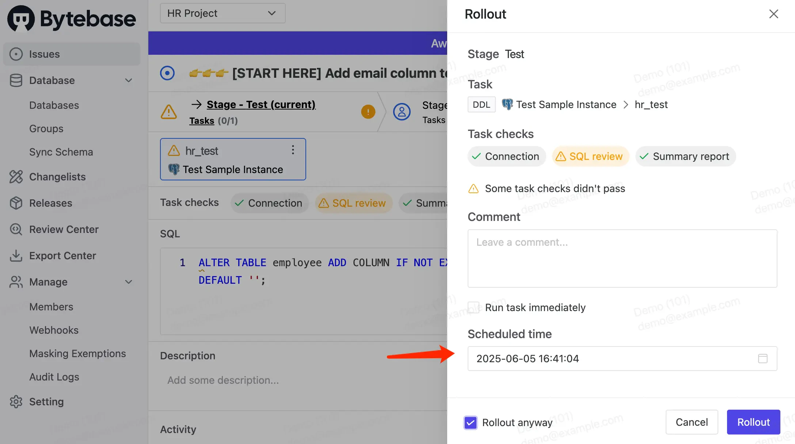Click the orange exclamation stage status icon

pyautogui.click(x=368, y=112)
